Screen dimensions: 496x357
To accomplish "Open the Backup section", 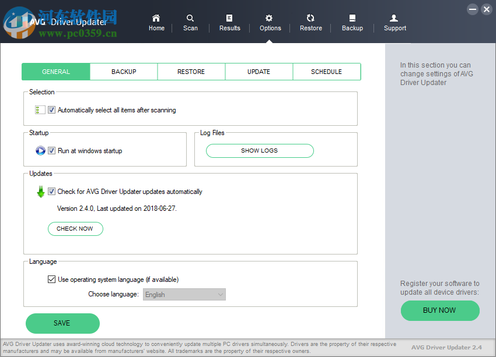I will [x=352, y=22].
